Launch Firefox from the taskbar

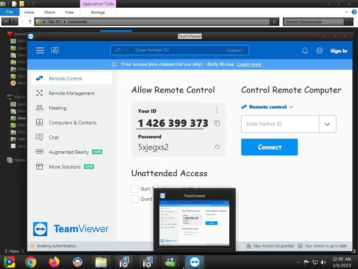pyautogui.click(x=54, y=262)
